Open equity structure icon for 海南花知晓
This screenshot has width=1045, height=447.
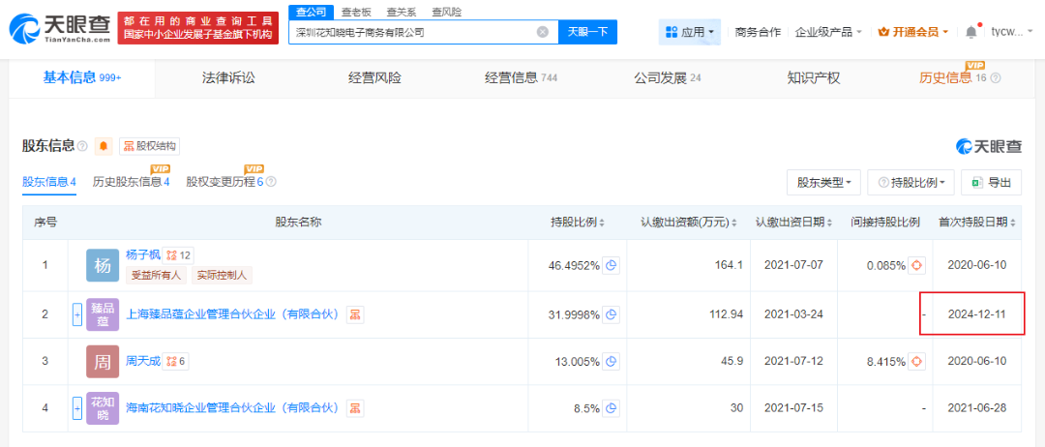point(355,407)
